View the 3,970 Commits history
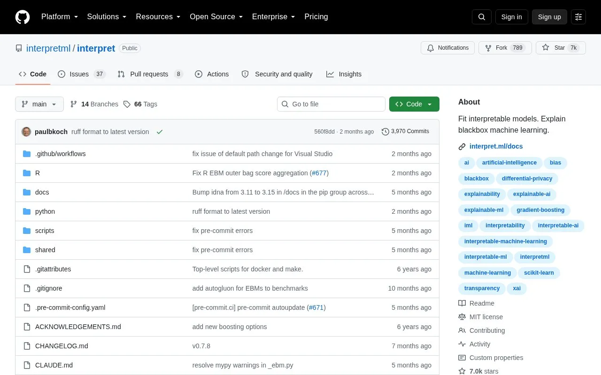601x375 pixels. pyautogui.click(x=406, y=132)
